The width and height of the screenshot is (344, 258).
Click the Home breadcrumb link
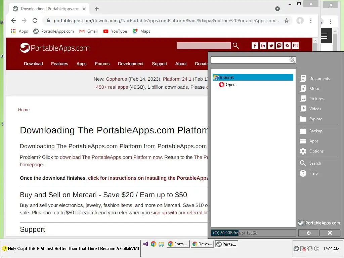[24, 110]
